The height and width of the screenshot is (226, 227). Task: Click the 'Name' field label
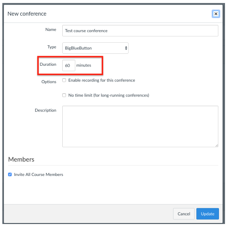[51, 29]
